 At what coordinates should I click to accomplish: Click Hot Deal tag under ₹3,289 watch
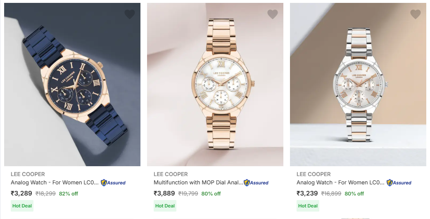(22, 206)
